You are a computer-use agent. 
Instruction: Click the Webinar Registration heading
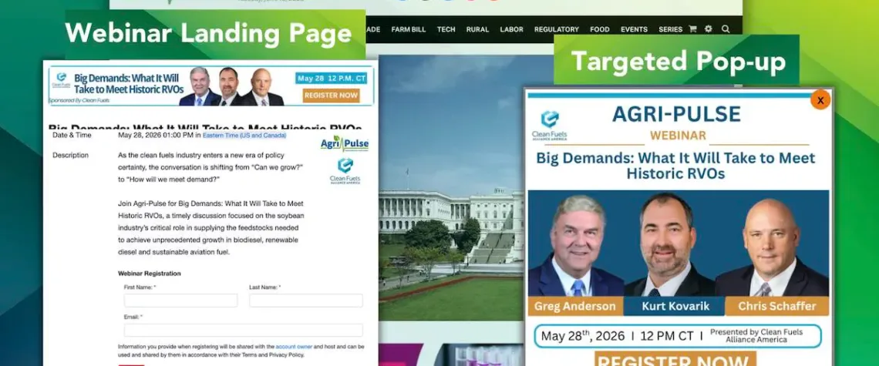pos(149,274)
